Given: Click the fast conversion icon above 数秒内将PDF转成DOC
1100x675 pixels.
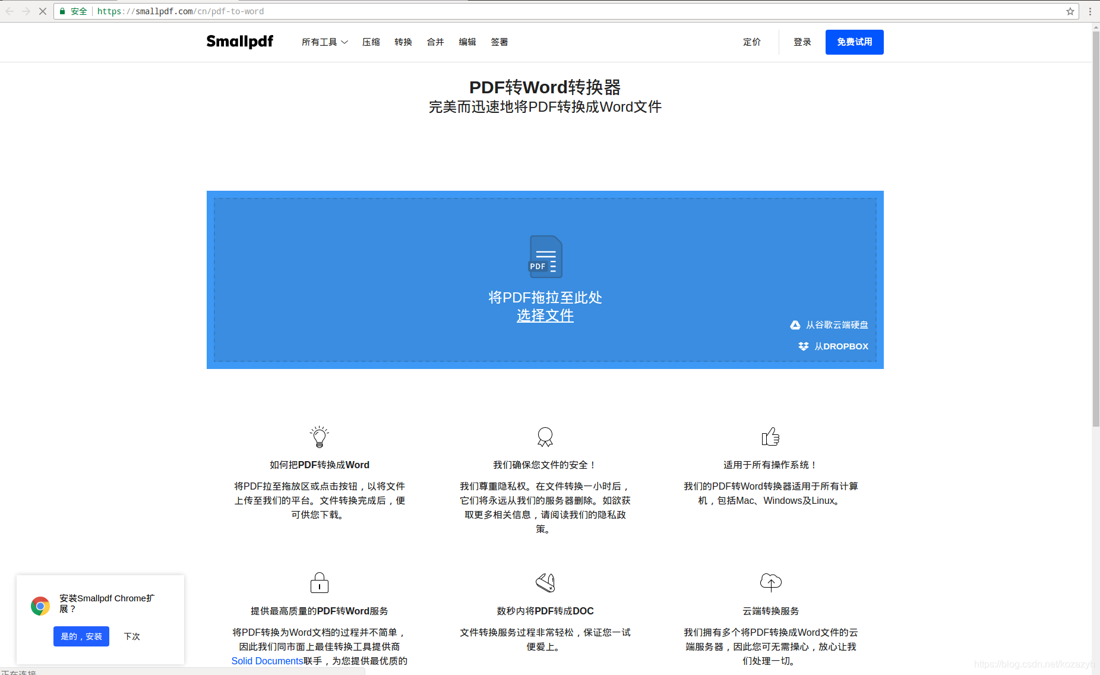Looking at the screenshot, I should pos(545,583).
